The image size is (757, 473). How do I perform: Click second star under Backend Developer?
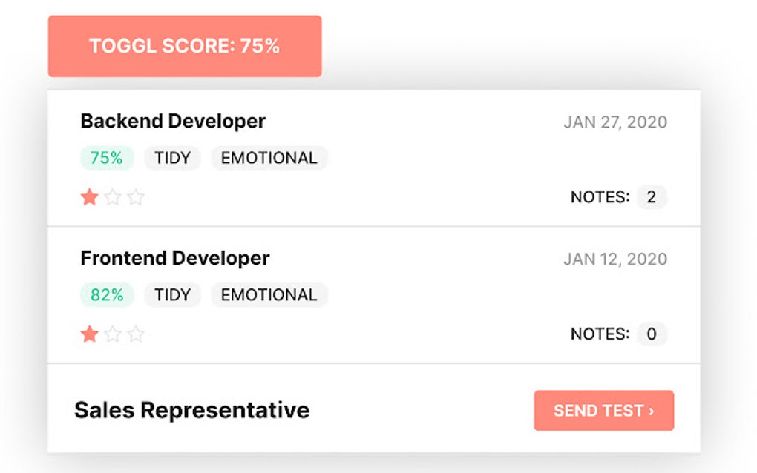point(113,197)
